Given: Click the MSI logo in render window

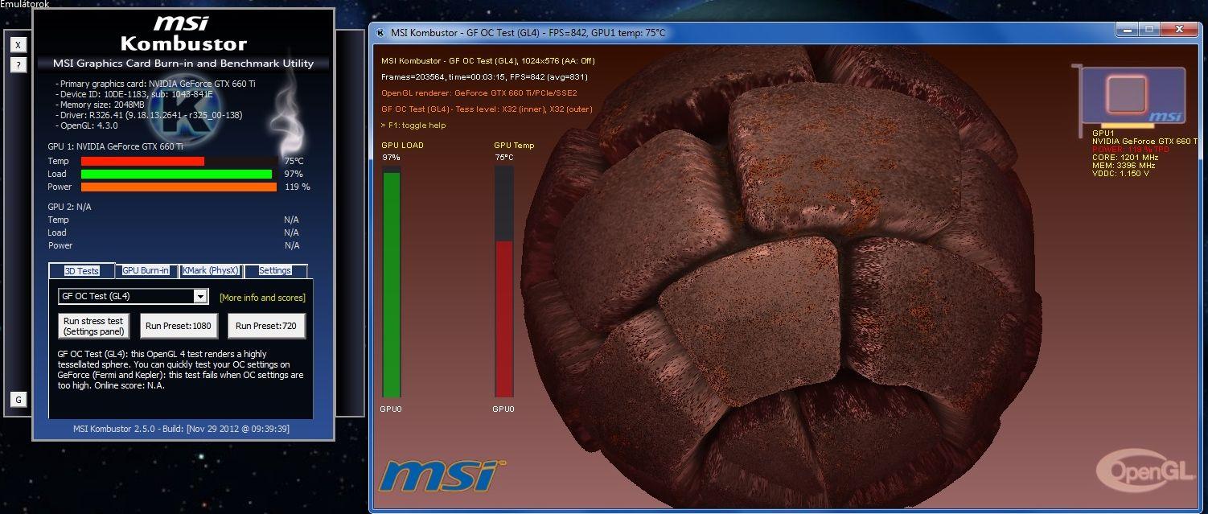Looking at the screenshot, I should (x=442, y=475).
